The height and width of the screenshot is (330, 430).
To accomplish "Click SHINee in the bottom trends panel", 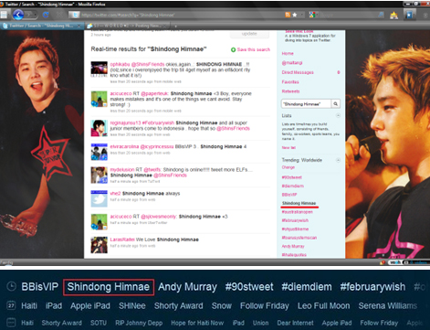I will (x=132, y=305).
